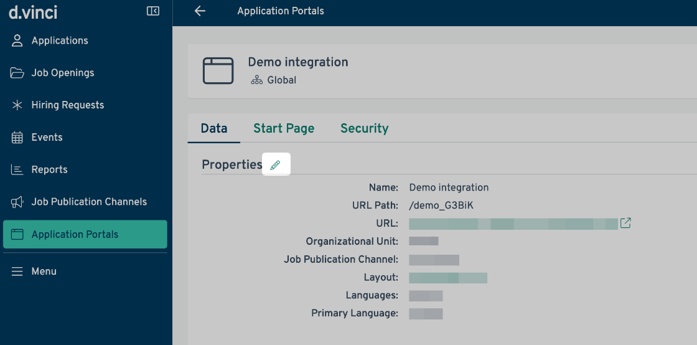Click the Reports chart icon
697x345 pixels.
coord(17,170)
